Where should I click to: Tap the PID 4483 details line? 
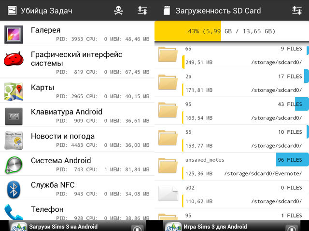103,145
